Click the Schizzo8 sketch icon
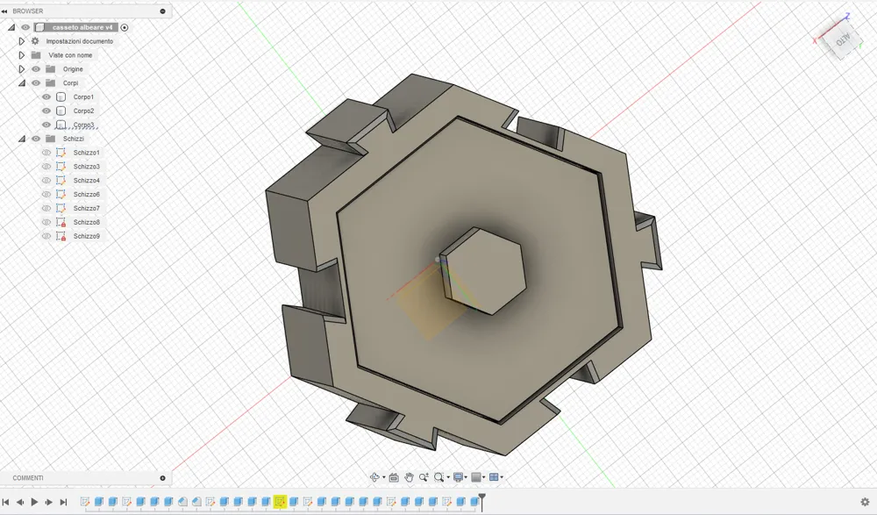This screenshot has width=877, height=515. click(x=61, y=222)
